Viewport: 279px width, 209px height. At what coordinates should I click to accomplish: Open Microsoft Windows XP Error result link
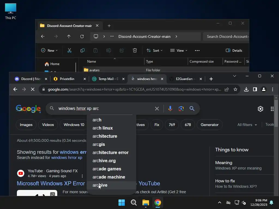click(x=51, y=183)
